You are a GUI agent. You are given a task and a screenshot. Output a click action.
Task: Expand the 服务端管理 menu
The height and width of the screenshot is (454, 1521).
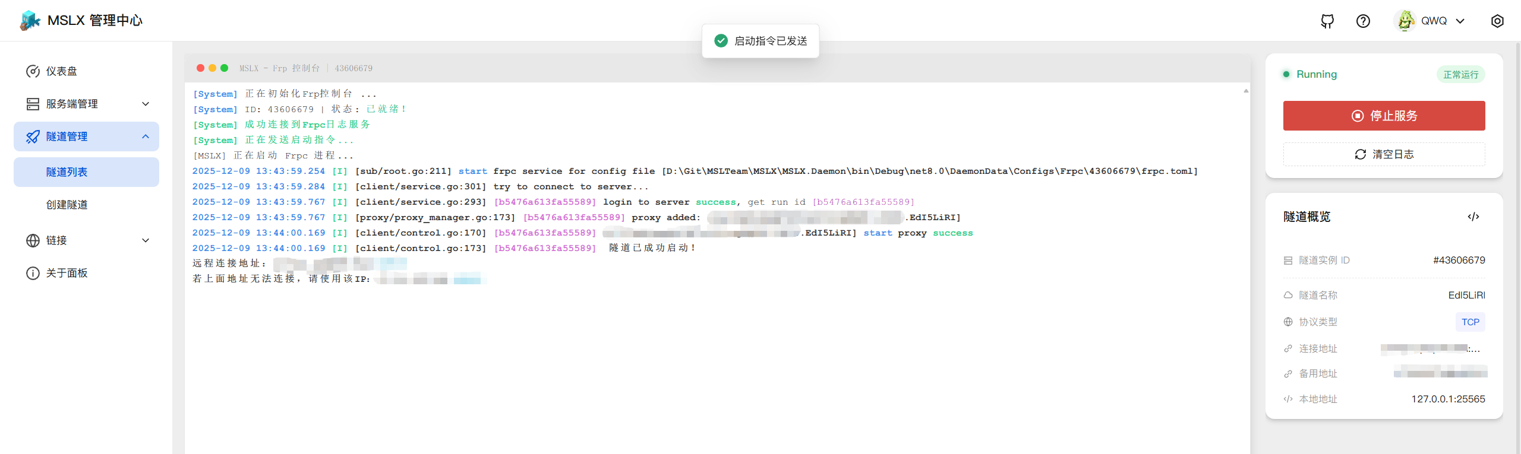click(x=86, y=104)
